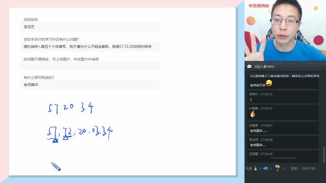Screen dimensions: 326x183
Task: Click the 学而思网校 logo
Action: [x=258, y=6]
